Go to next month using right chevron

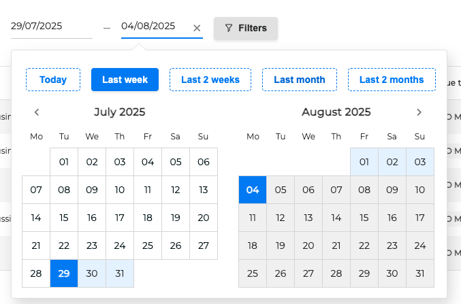(x=419, y=112)
